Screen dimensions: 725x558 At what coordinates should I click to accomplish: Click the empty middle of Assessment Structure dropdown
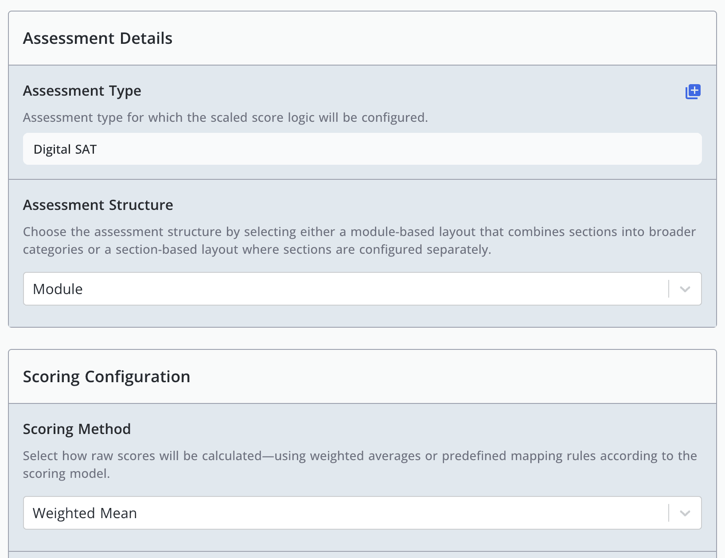click(x=355, y=289)
